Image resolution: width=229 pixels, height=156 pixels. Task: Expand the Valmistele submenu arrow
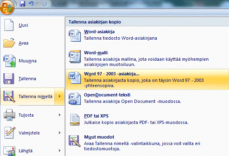click(x=60, y=133)
